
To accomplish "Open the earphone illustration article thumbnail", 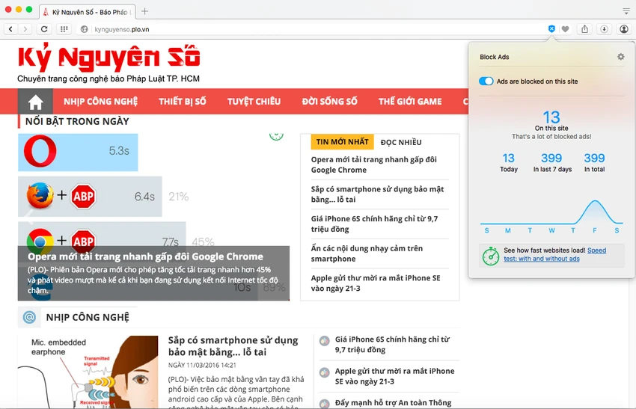I will pos(88,372).
